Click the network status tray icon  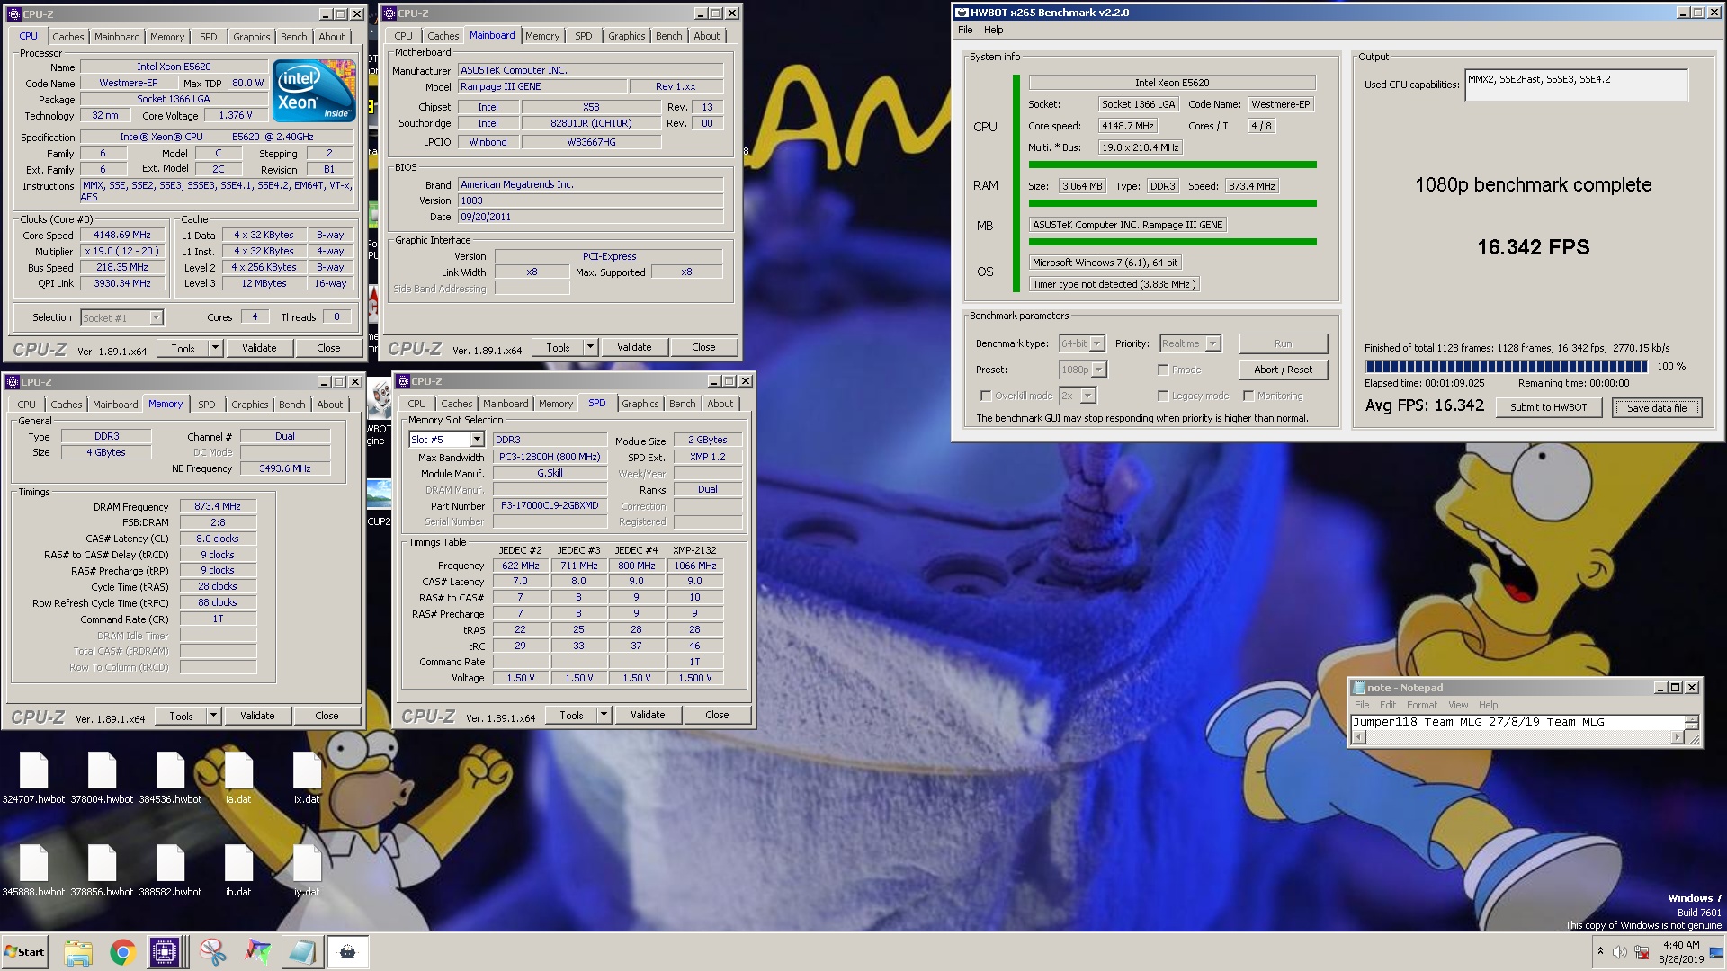(1642, 952)
